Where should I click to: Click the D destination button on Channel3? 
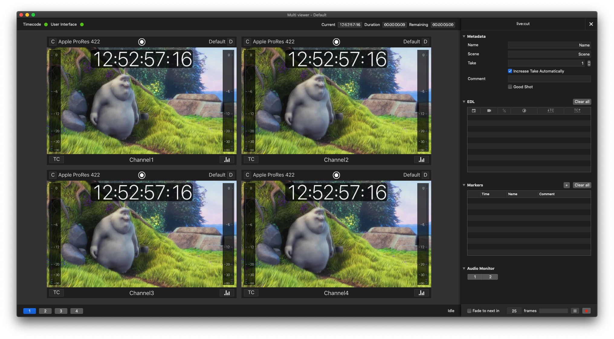click(x=231, y=175)
